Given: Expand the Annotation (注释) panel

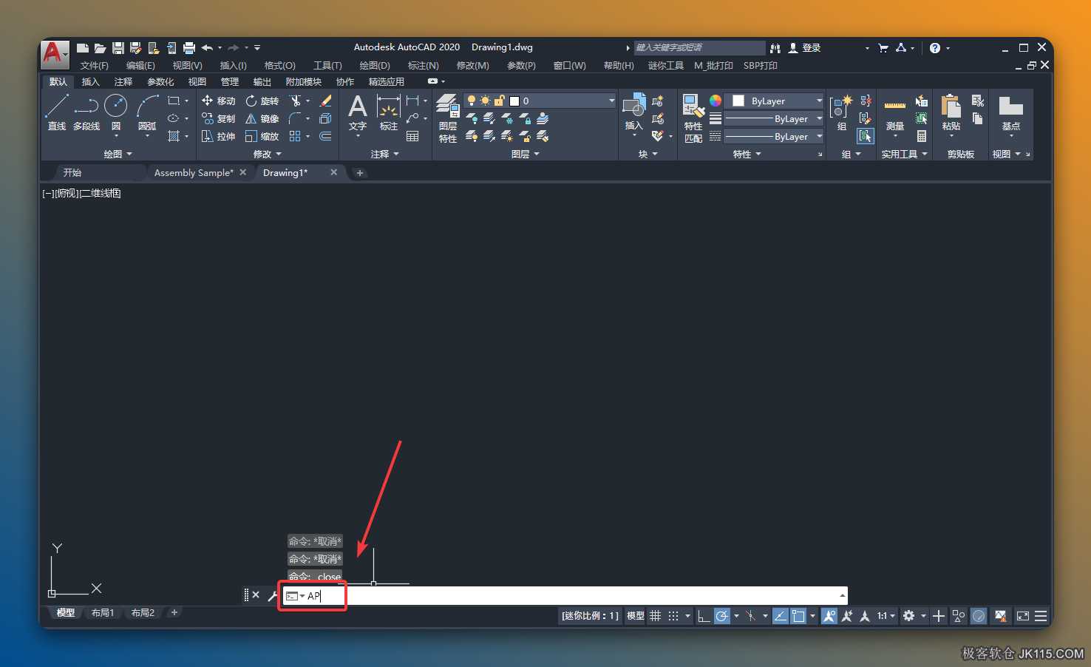Looking at the screenshot, I should pos(385,154).
